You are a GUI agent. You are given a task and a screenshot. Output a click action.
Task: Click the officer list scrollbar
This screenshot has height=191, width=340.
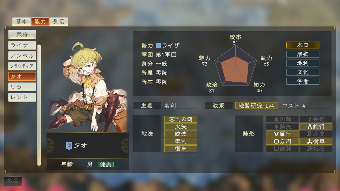39,105
